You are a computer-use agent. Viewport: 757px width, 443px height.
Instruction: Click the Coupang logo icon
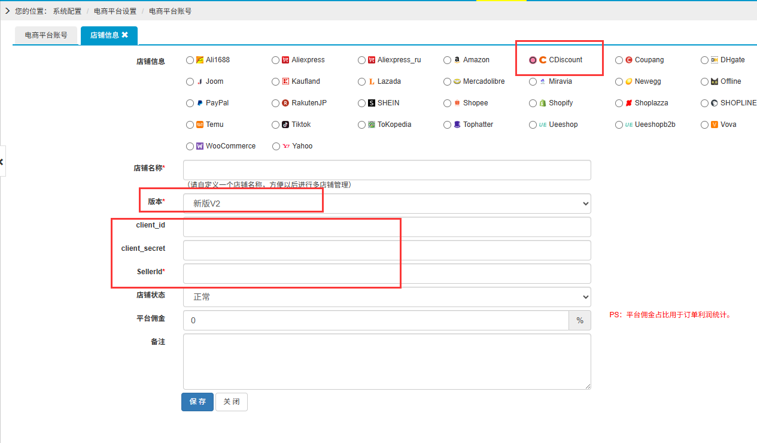[629, 60]
